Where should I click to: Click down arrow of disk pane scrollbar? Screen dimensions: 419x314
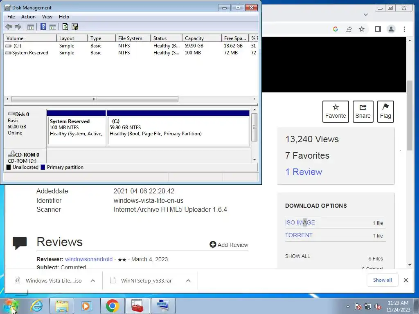255,160
